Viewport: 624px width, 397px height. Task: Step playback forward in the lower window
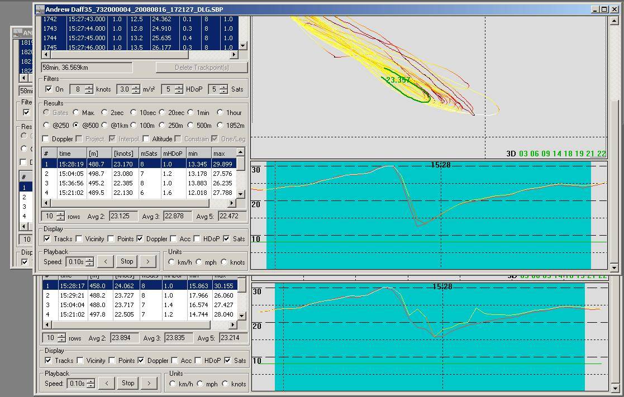pos(149,383)
